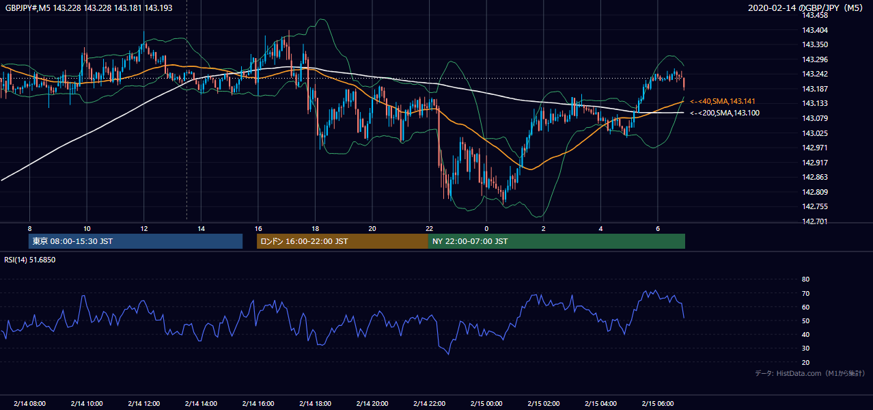
Task: Click the 2/14 14:00 date label
Action: pos(201,404)
